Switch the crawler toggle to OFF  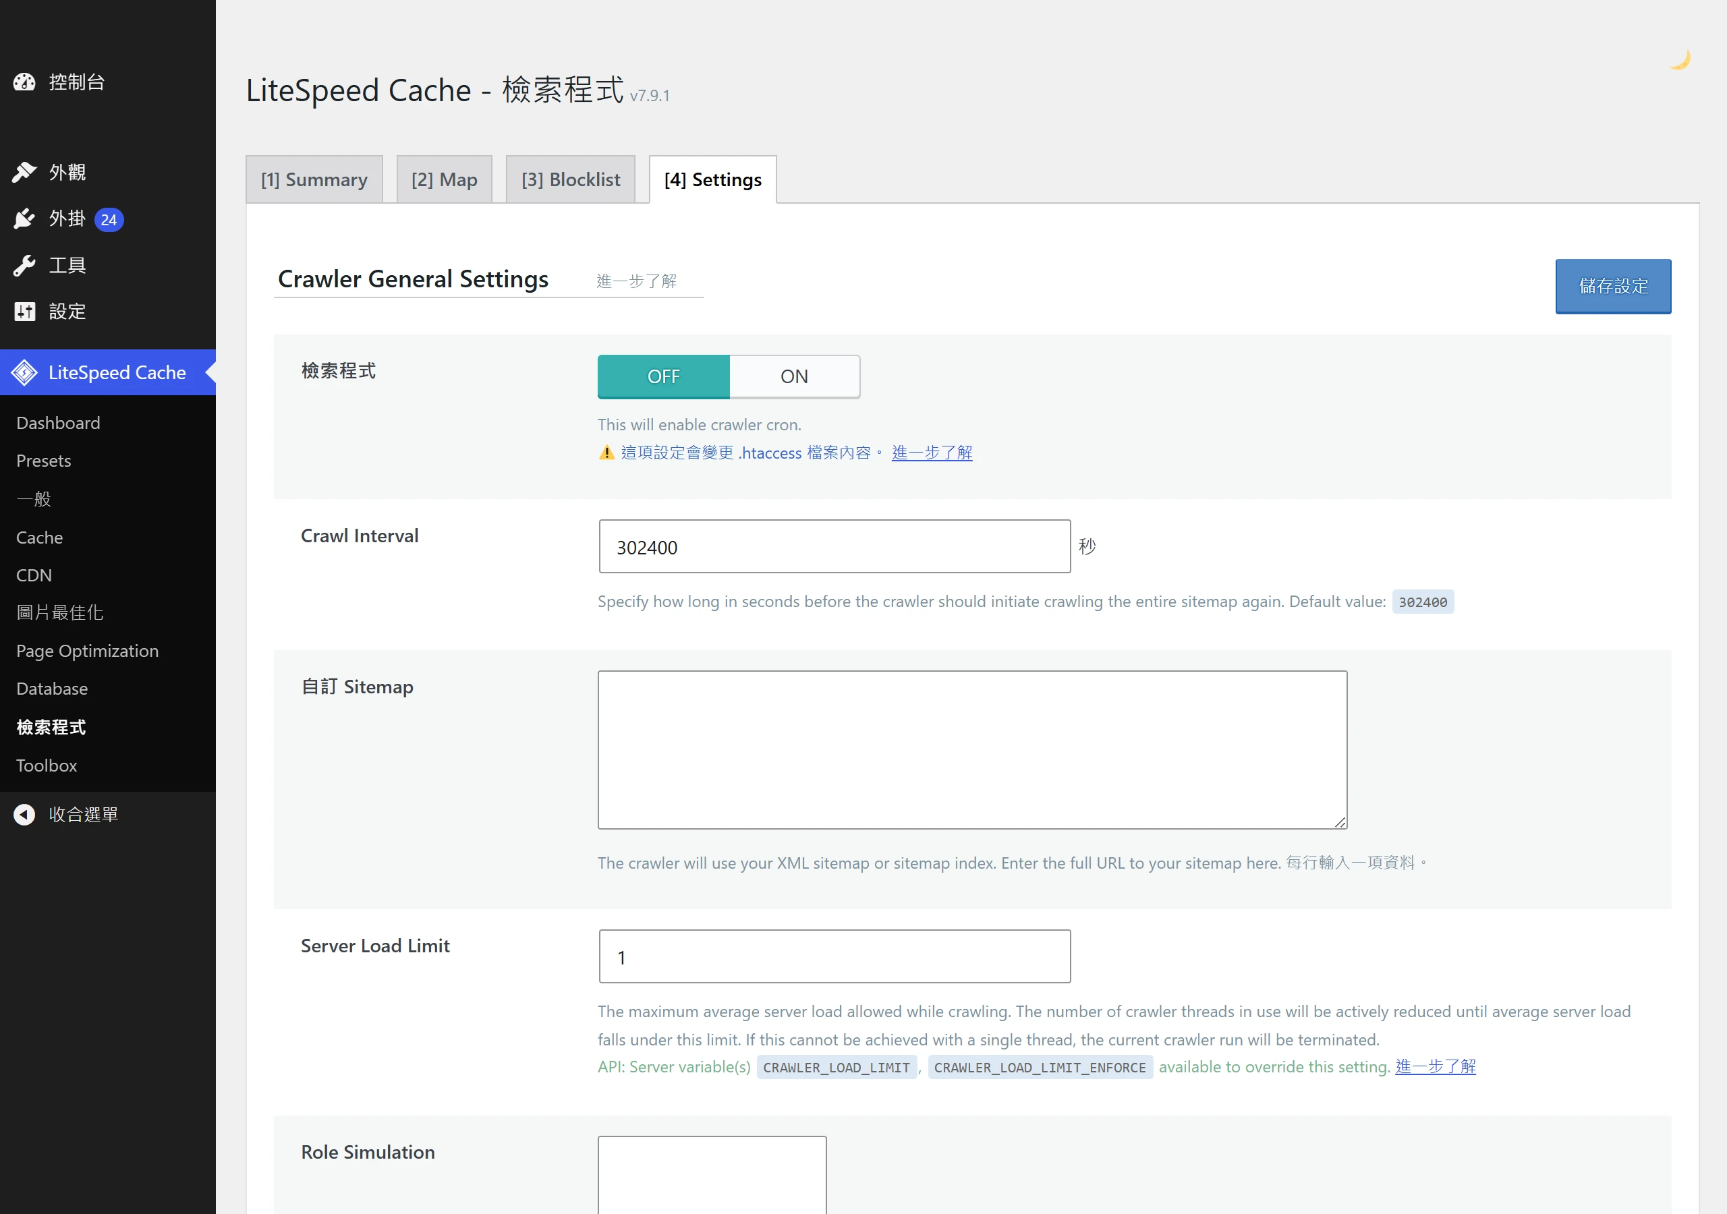click(663, 377)
